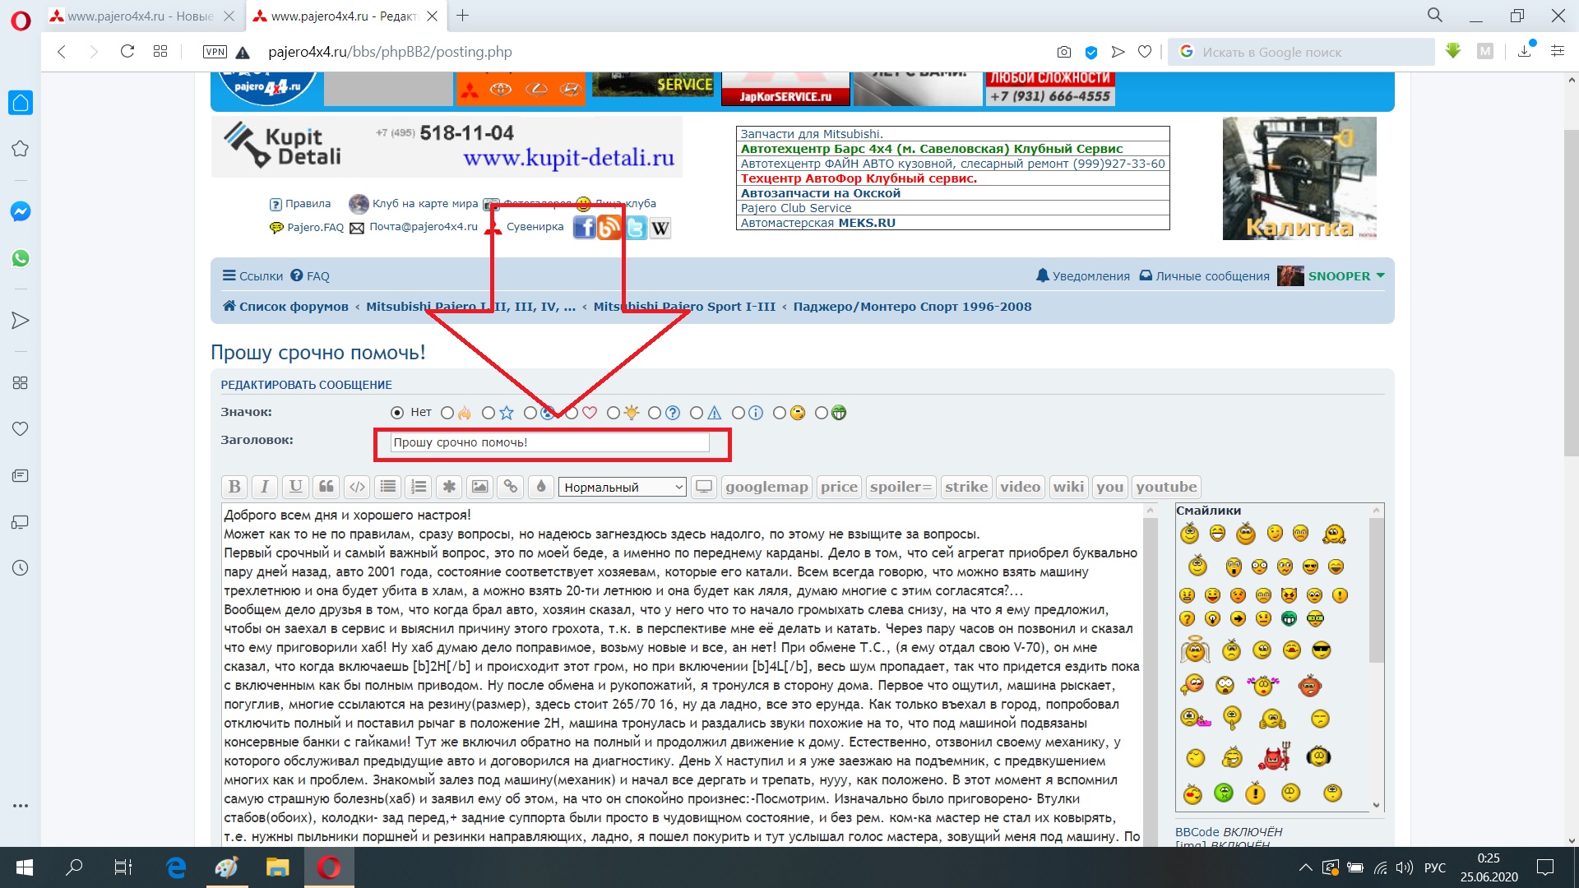Select the star topic icon radio
The width and height of the screenshot is (1579, 888).
tap(489, 413)
